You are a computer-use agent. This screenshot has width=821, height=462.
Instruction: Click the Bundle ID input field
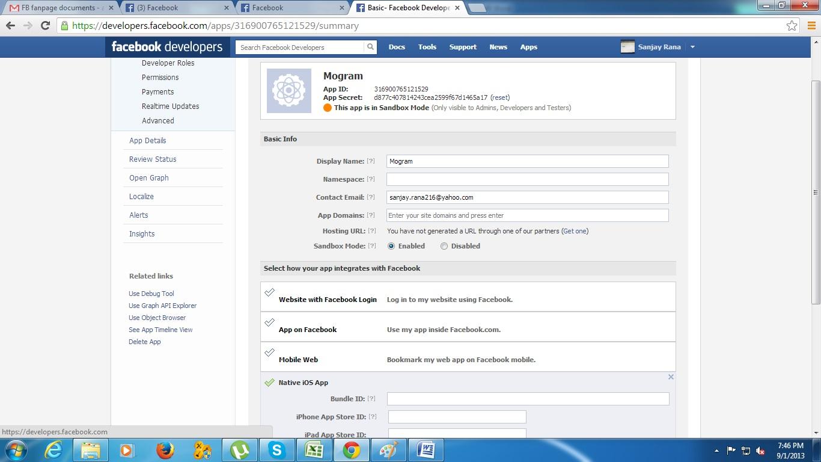click(x=528, y=399)
